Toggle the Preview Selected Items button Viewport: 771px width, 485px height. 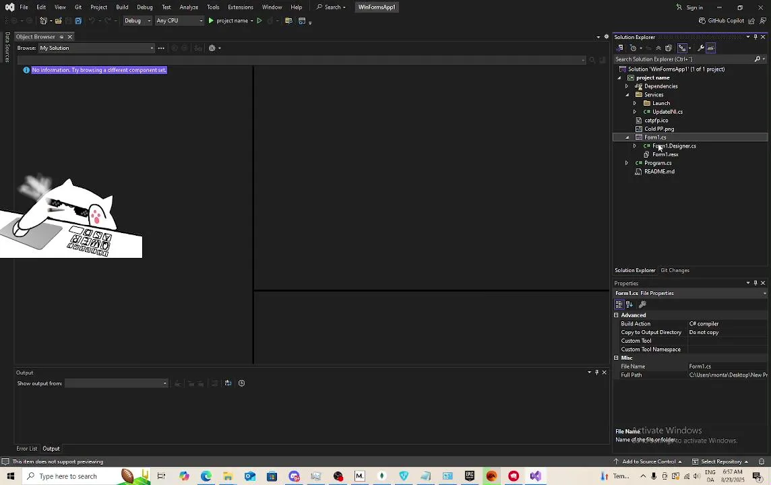coord(710,48)
